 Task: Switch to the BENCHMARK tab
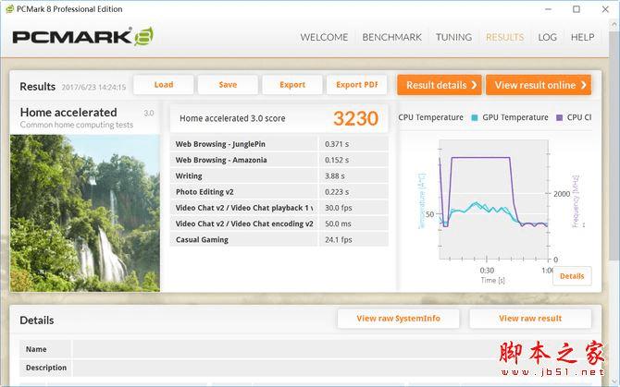391,37
